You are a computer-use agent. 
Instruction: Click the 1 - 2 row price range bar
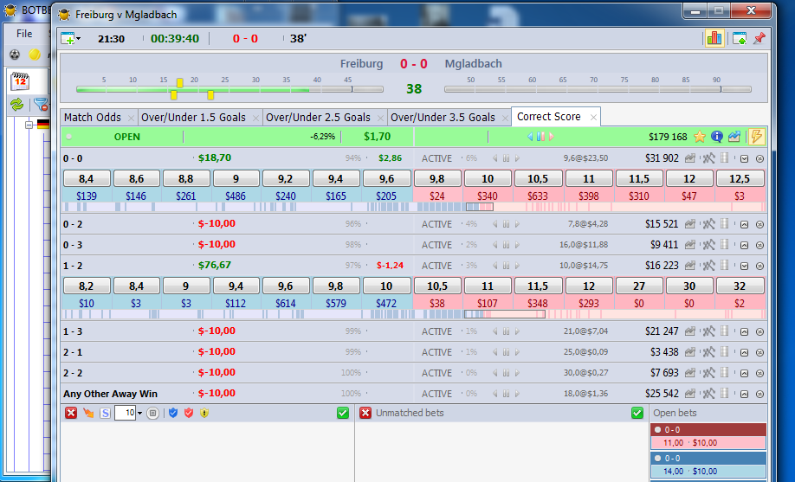[x=413, y=314]
